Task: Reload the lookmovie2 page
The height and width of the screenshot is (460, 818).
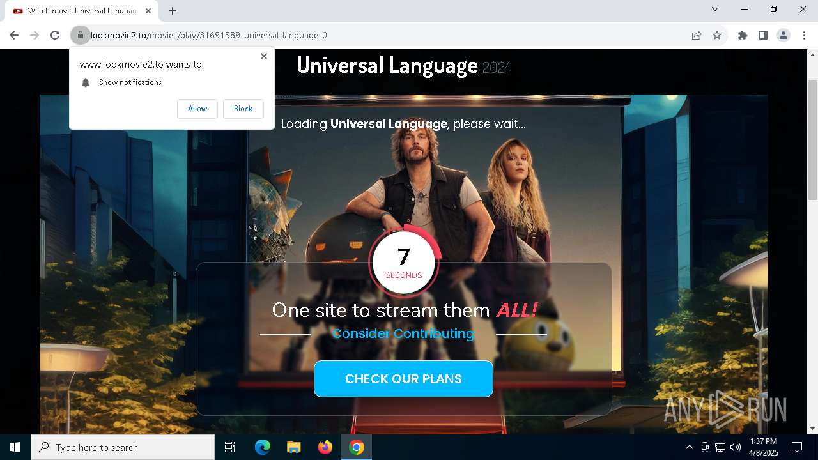Action: pyautogui.click(x=55, y=35)
